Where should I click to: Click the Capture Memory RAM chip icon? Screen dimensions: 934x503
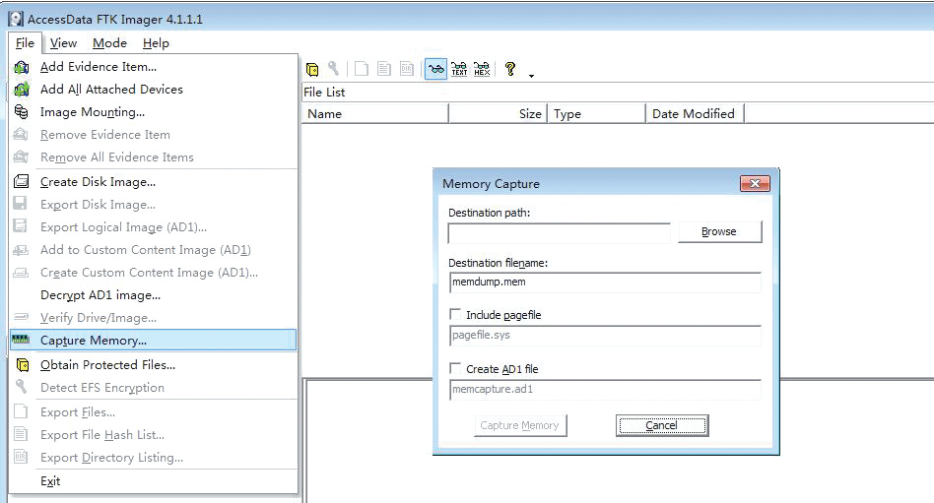click(x=22, y=340)
